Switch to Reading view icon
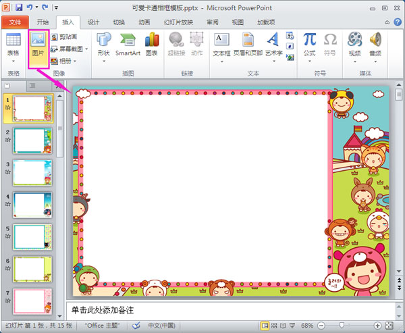The width and height of the screenshot is (405, 333). pos(283,326)
